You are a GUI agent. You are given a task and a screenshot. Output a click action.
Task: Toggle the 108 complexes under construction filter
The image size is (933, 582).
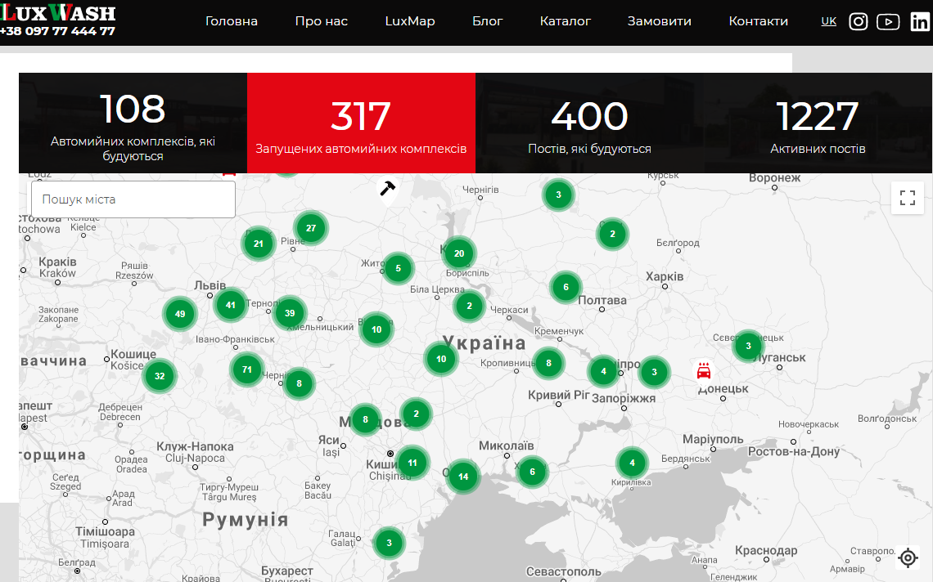tap(132, 123)
